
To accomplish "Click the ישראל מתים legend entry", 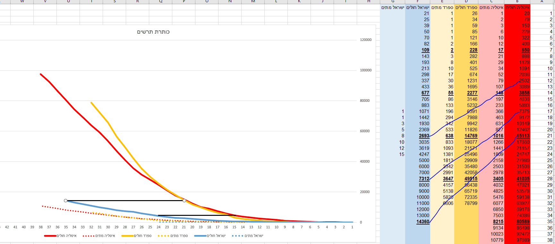I will coord(247,236).
